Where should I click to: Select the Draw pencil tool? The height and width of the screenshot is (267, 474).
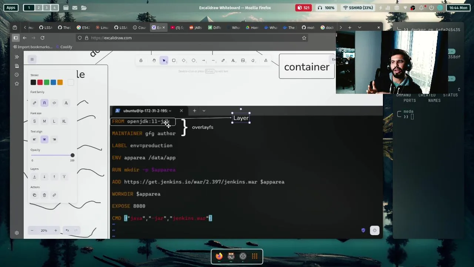223,60
